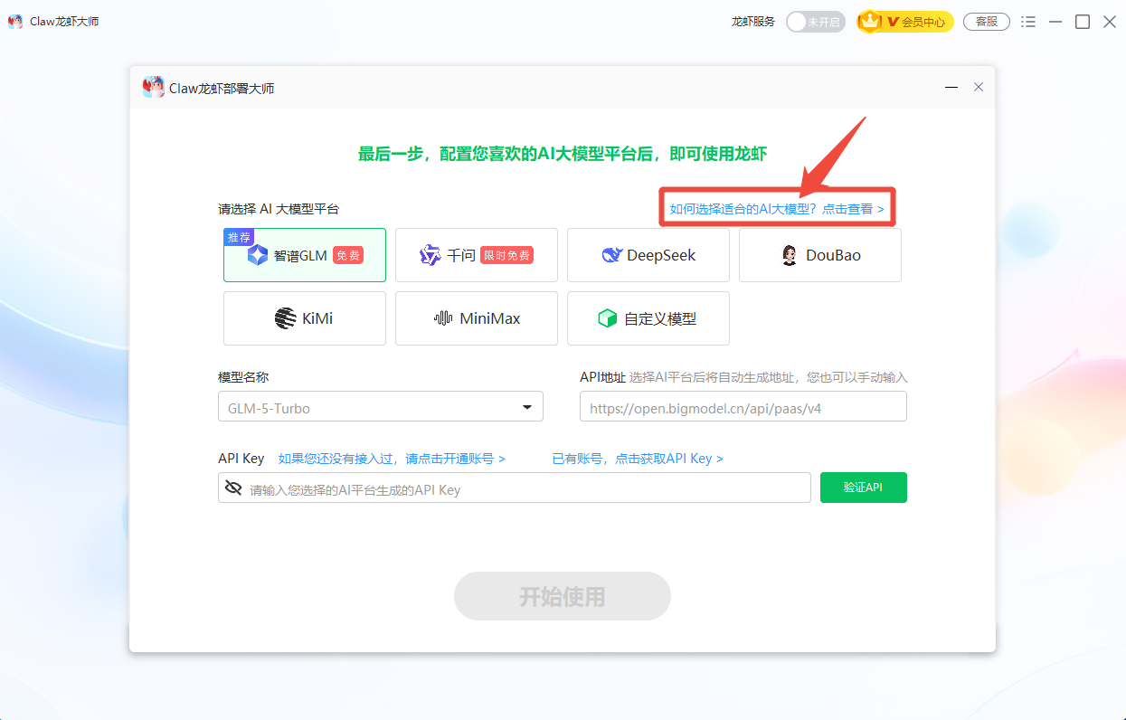
Task: Click the API Key input field
Action: [525, 488]
